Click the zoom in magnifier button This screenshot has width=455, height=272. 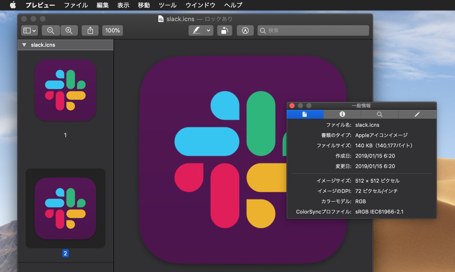tap(69, 30)
